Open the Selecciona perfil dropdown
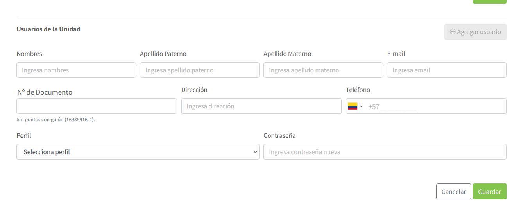Screen dimensions: 512x221 click(138, 152)
